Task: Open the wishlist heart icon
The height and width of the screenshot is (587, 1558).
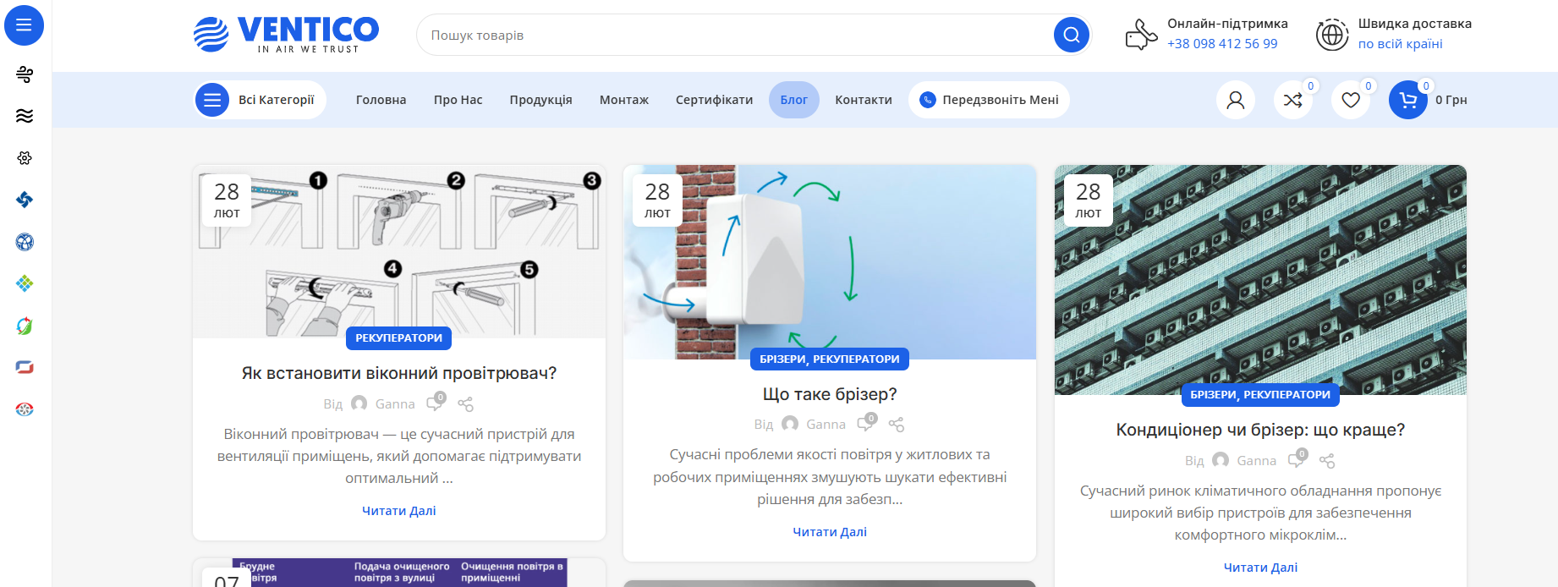Action: point(1350,100)
